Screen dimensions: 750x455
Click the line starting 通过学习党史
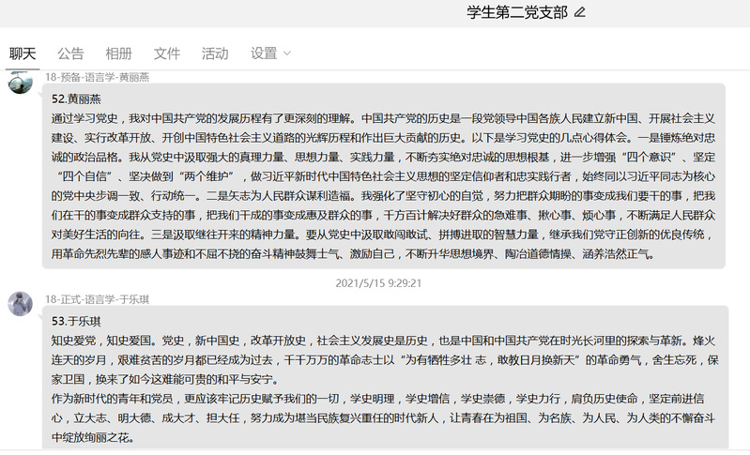[383, 118]
